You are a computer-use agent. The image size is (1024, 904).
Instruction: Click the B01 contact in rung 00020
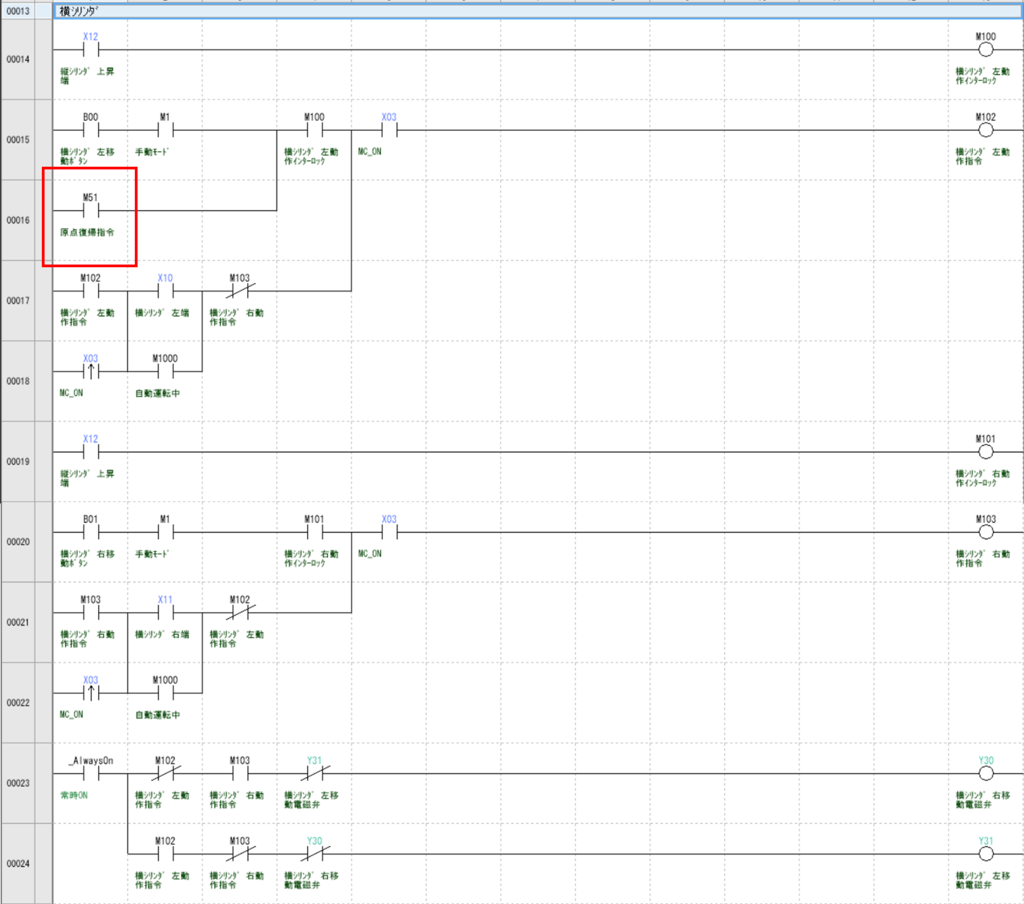tap(91, 532)
